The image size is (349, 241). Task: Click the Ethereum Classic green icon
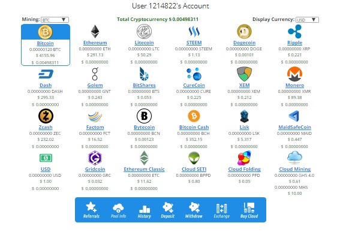145,158
